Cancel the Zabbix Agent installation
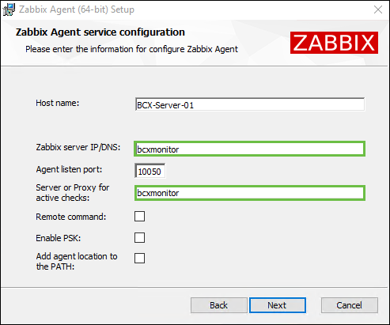Viewport: 390px width, 325px height. pos(350,305)
